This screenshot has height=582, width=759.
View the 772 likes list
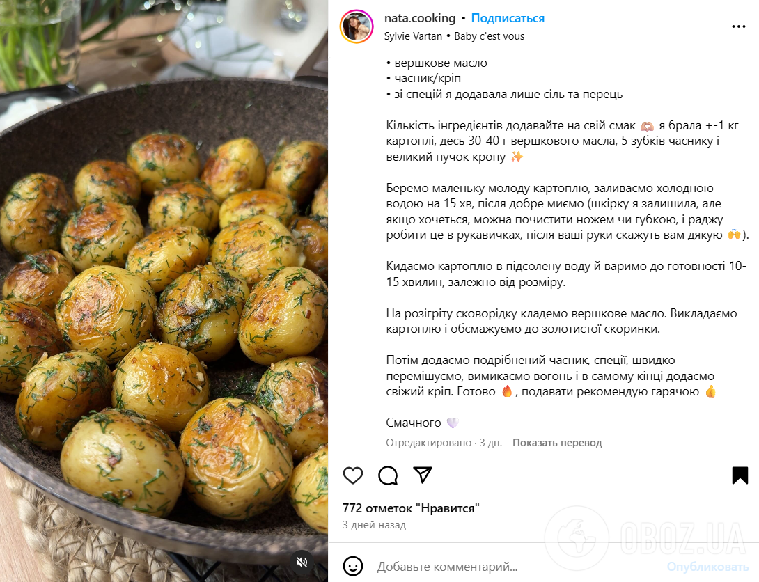tap(411, 508)
